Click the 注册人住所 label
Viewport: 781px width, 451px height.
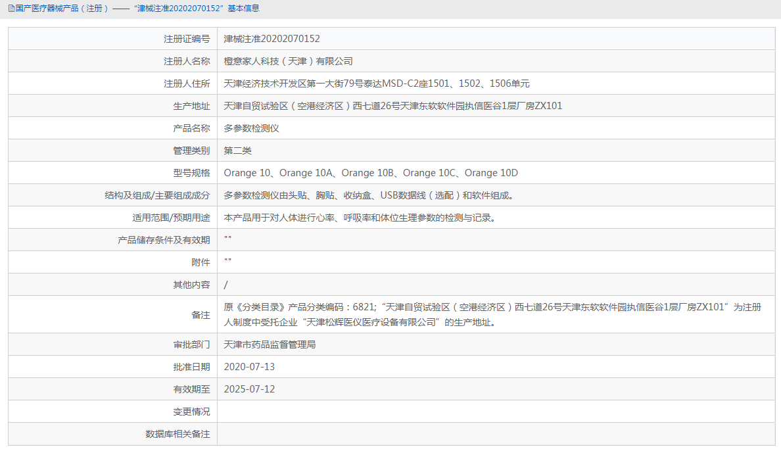click(187, 83)
